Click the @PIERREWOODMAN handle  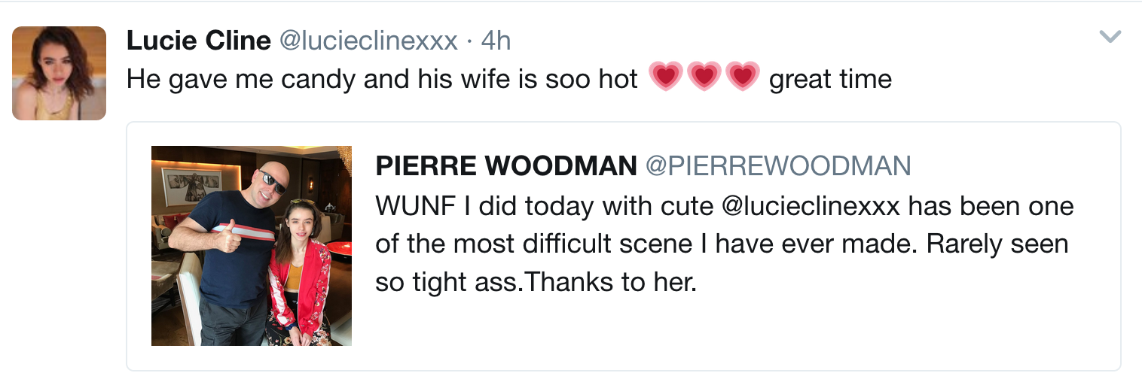tap(778, 166)
